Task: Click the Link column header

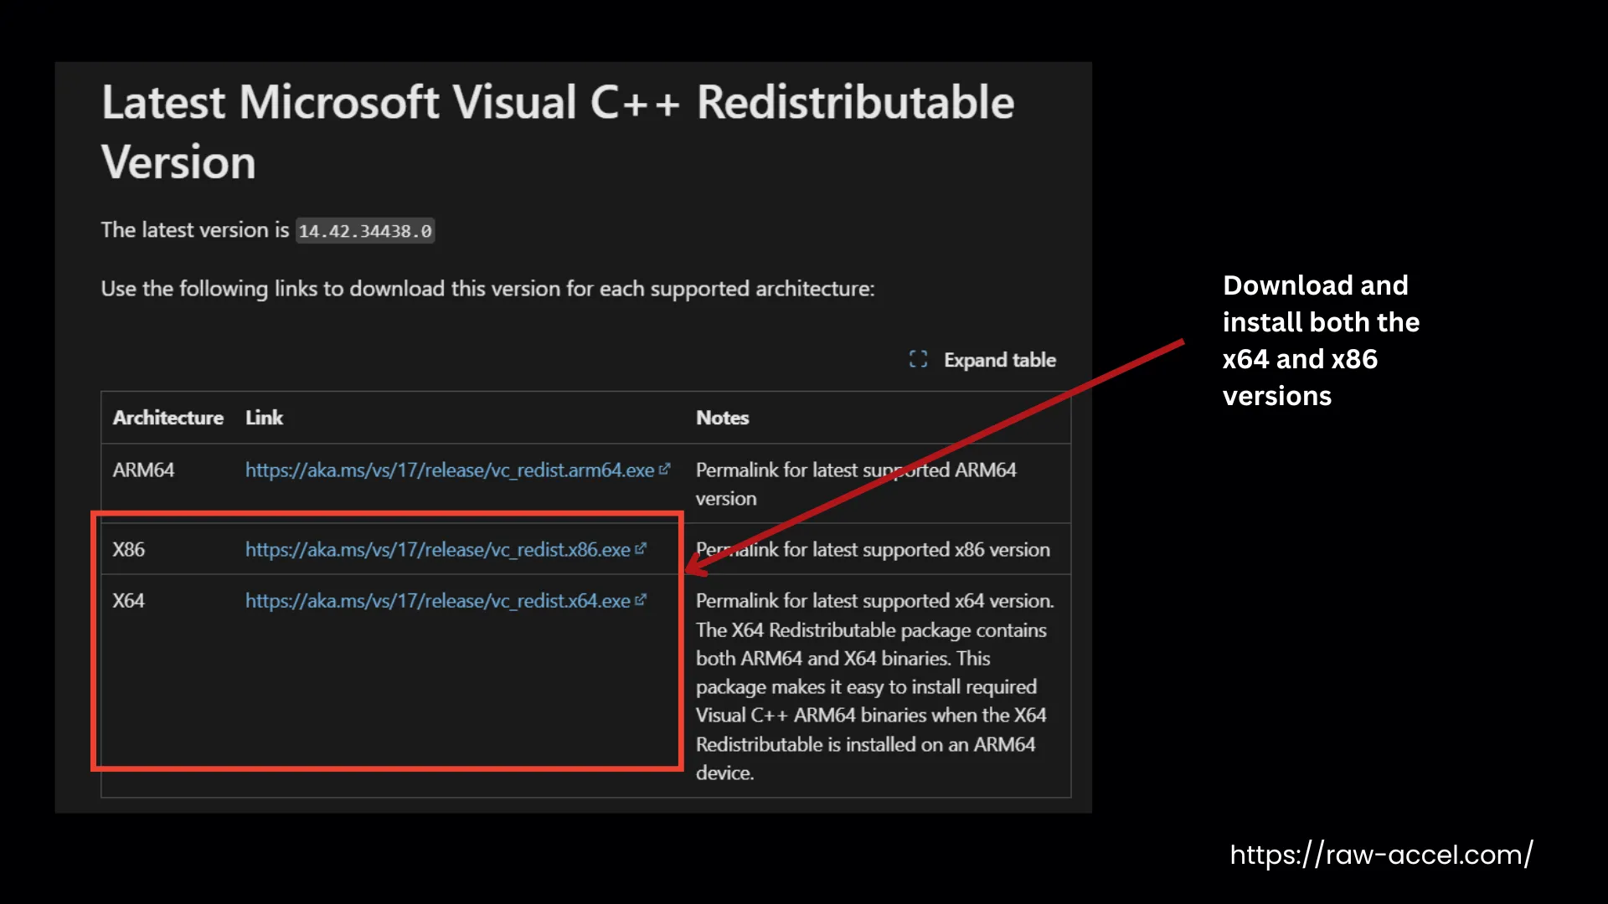Action: pos(264,418)
